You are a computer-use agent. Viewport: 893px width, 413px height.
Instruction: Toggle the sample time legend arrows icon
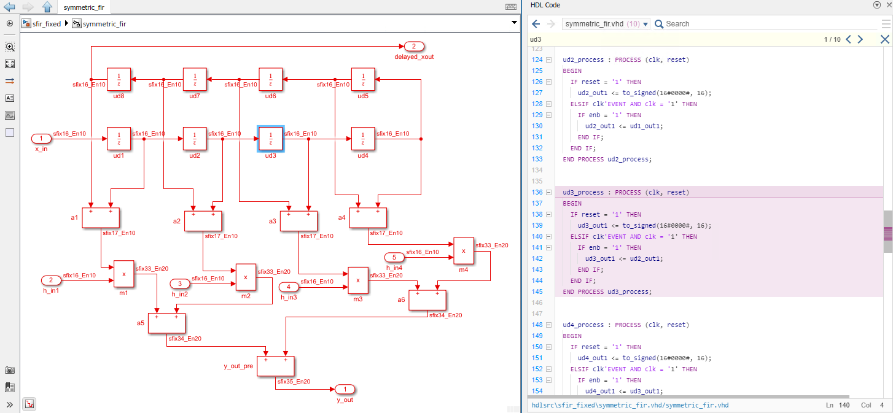[10, 81]
